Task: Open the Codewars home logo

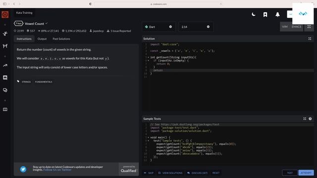Action: [5, 14]
